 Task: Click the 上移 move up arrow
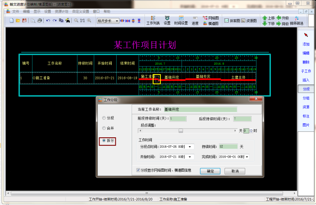(268, 18)
